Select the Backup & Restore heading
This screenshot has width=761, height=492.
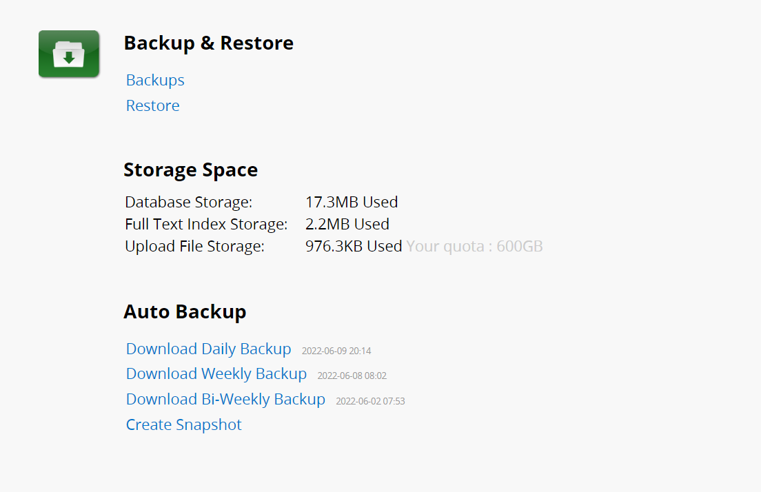pyautogui.click(x=209, y=43)
